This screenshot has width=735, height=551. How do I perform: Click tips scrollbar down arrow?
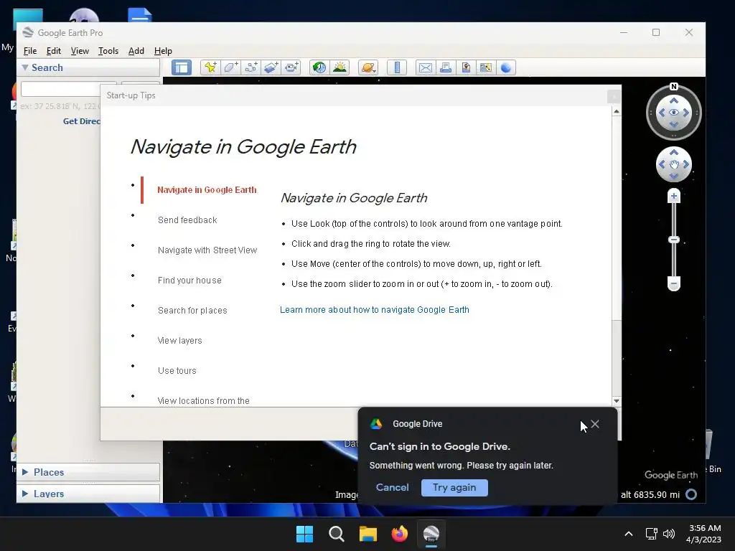617,401
